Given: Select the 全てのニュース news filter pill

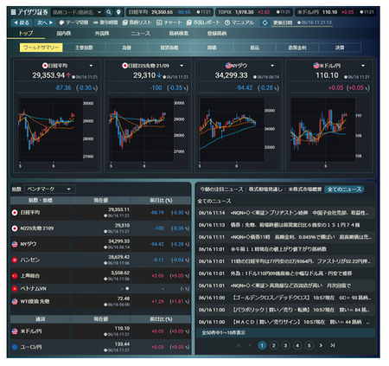Looking at the screenshot, I should coord(344,189).
